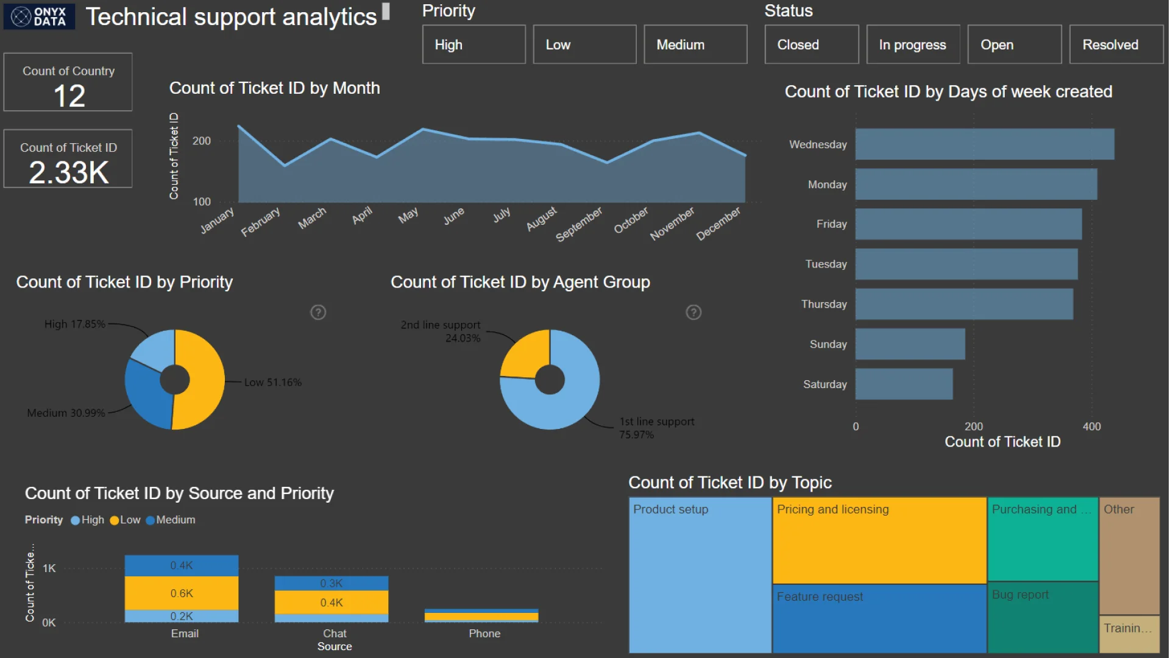This screenshot has width=1170, height=658.
Task: Select Email Low segment labeled 0.6K
Action: coord(182,593)
